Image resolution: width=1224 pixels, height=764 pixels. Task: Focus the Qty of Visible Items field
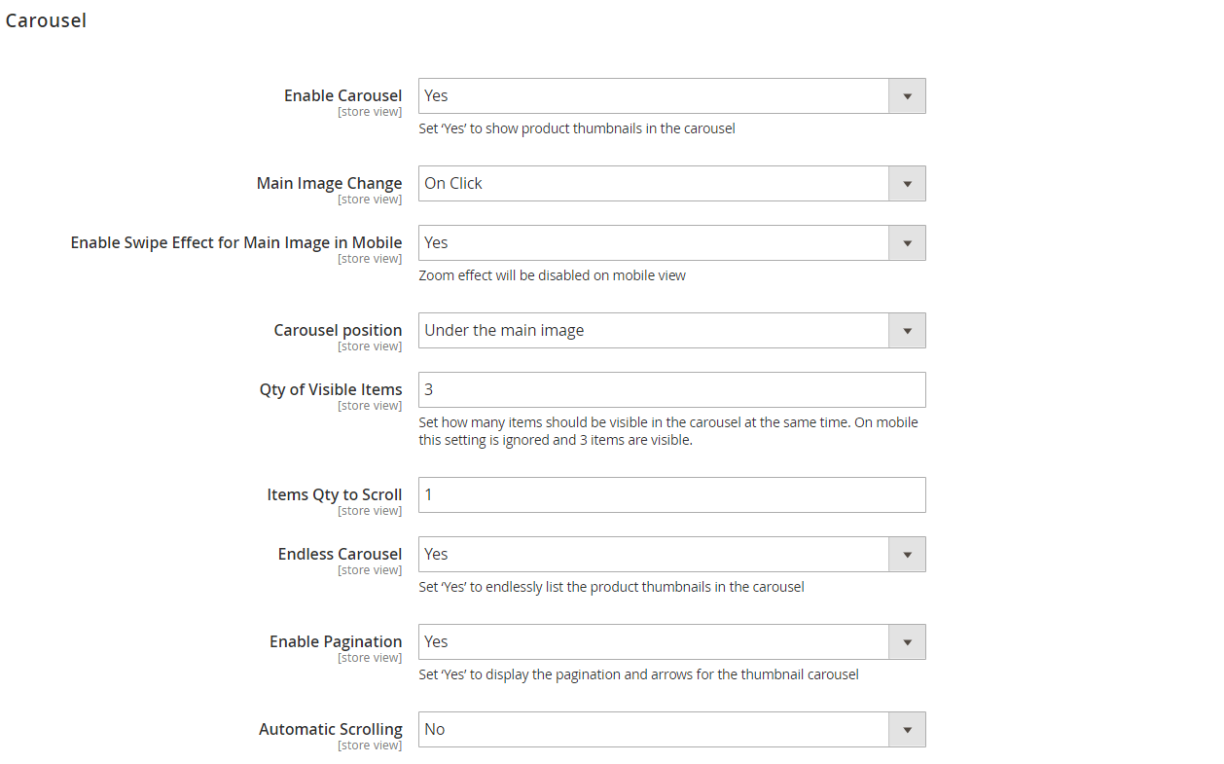(671, 389)
